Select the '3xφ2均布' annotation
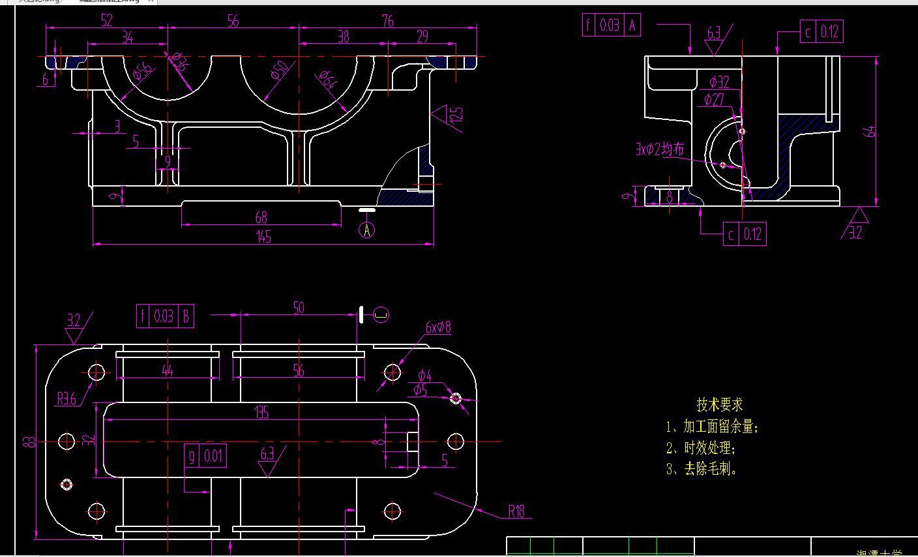The width and height of the screenshot is (918, 557). 660,149
